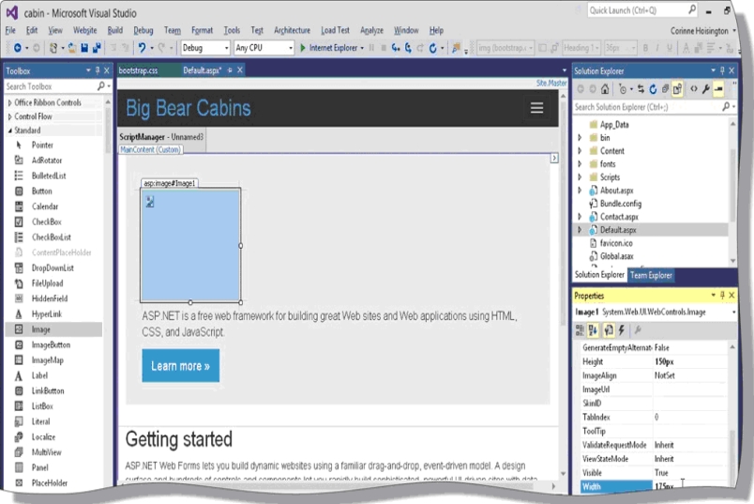Click the Undo toolbar button
The height and width of the screenshot is (504, 754).
[x=142, y=48]
